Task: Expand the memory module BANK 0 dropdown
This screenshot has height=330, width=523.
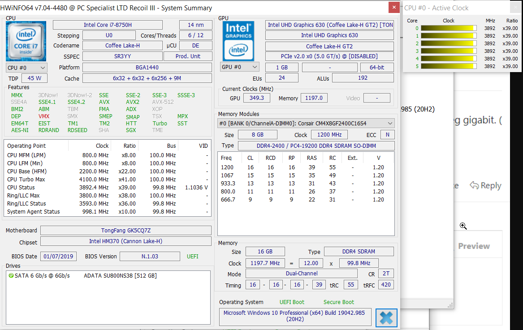Action: click(x=306, y=123)
